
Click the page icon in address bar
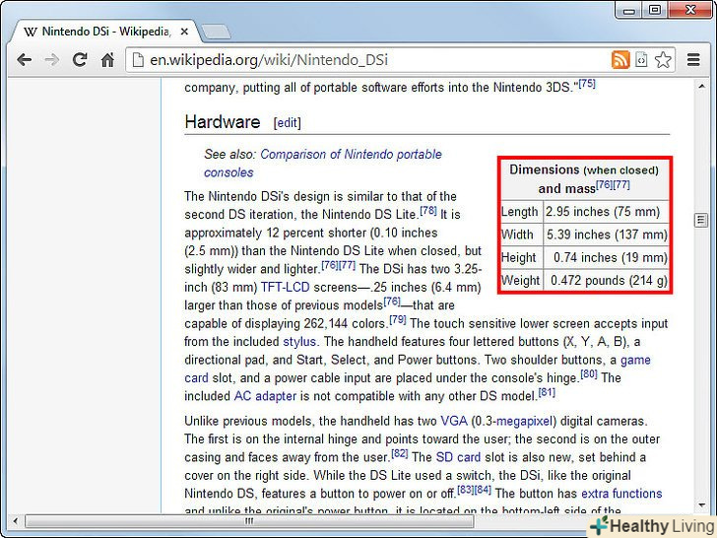coord(138,60)
